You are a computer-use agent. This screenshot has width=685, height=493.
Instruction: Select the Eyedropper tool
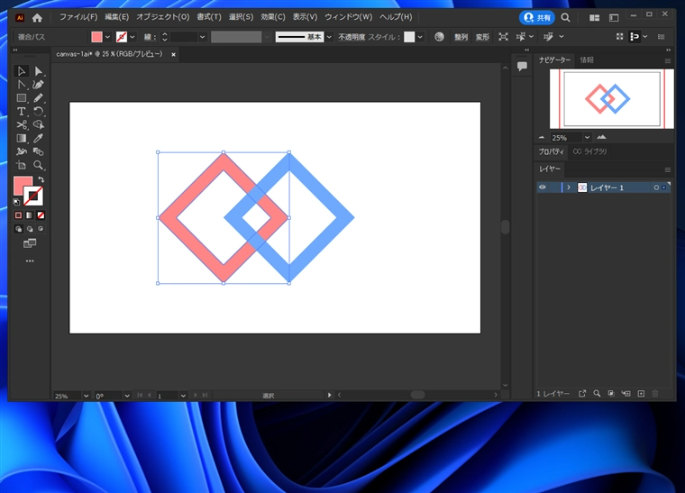[x=39, y=139]
